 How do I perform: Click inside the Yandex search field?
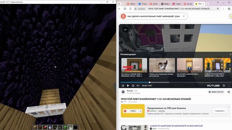(154, 16)
